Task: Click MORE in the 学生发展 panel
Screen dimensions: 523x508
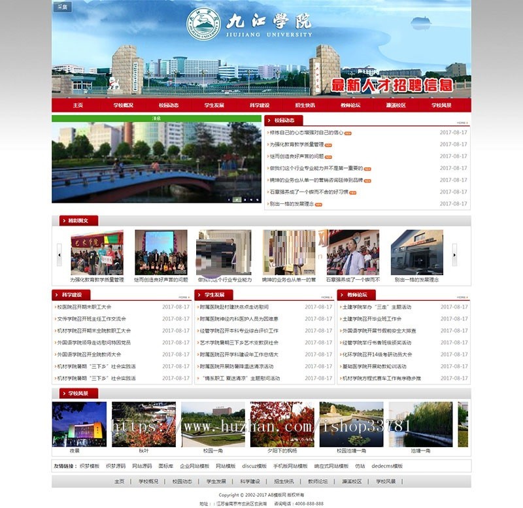Action: tap(326, 297)
